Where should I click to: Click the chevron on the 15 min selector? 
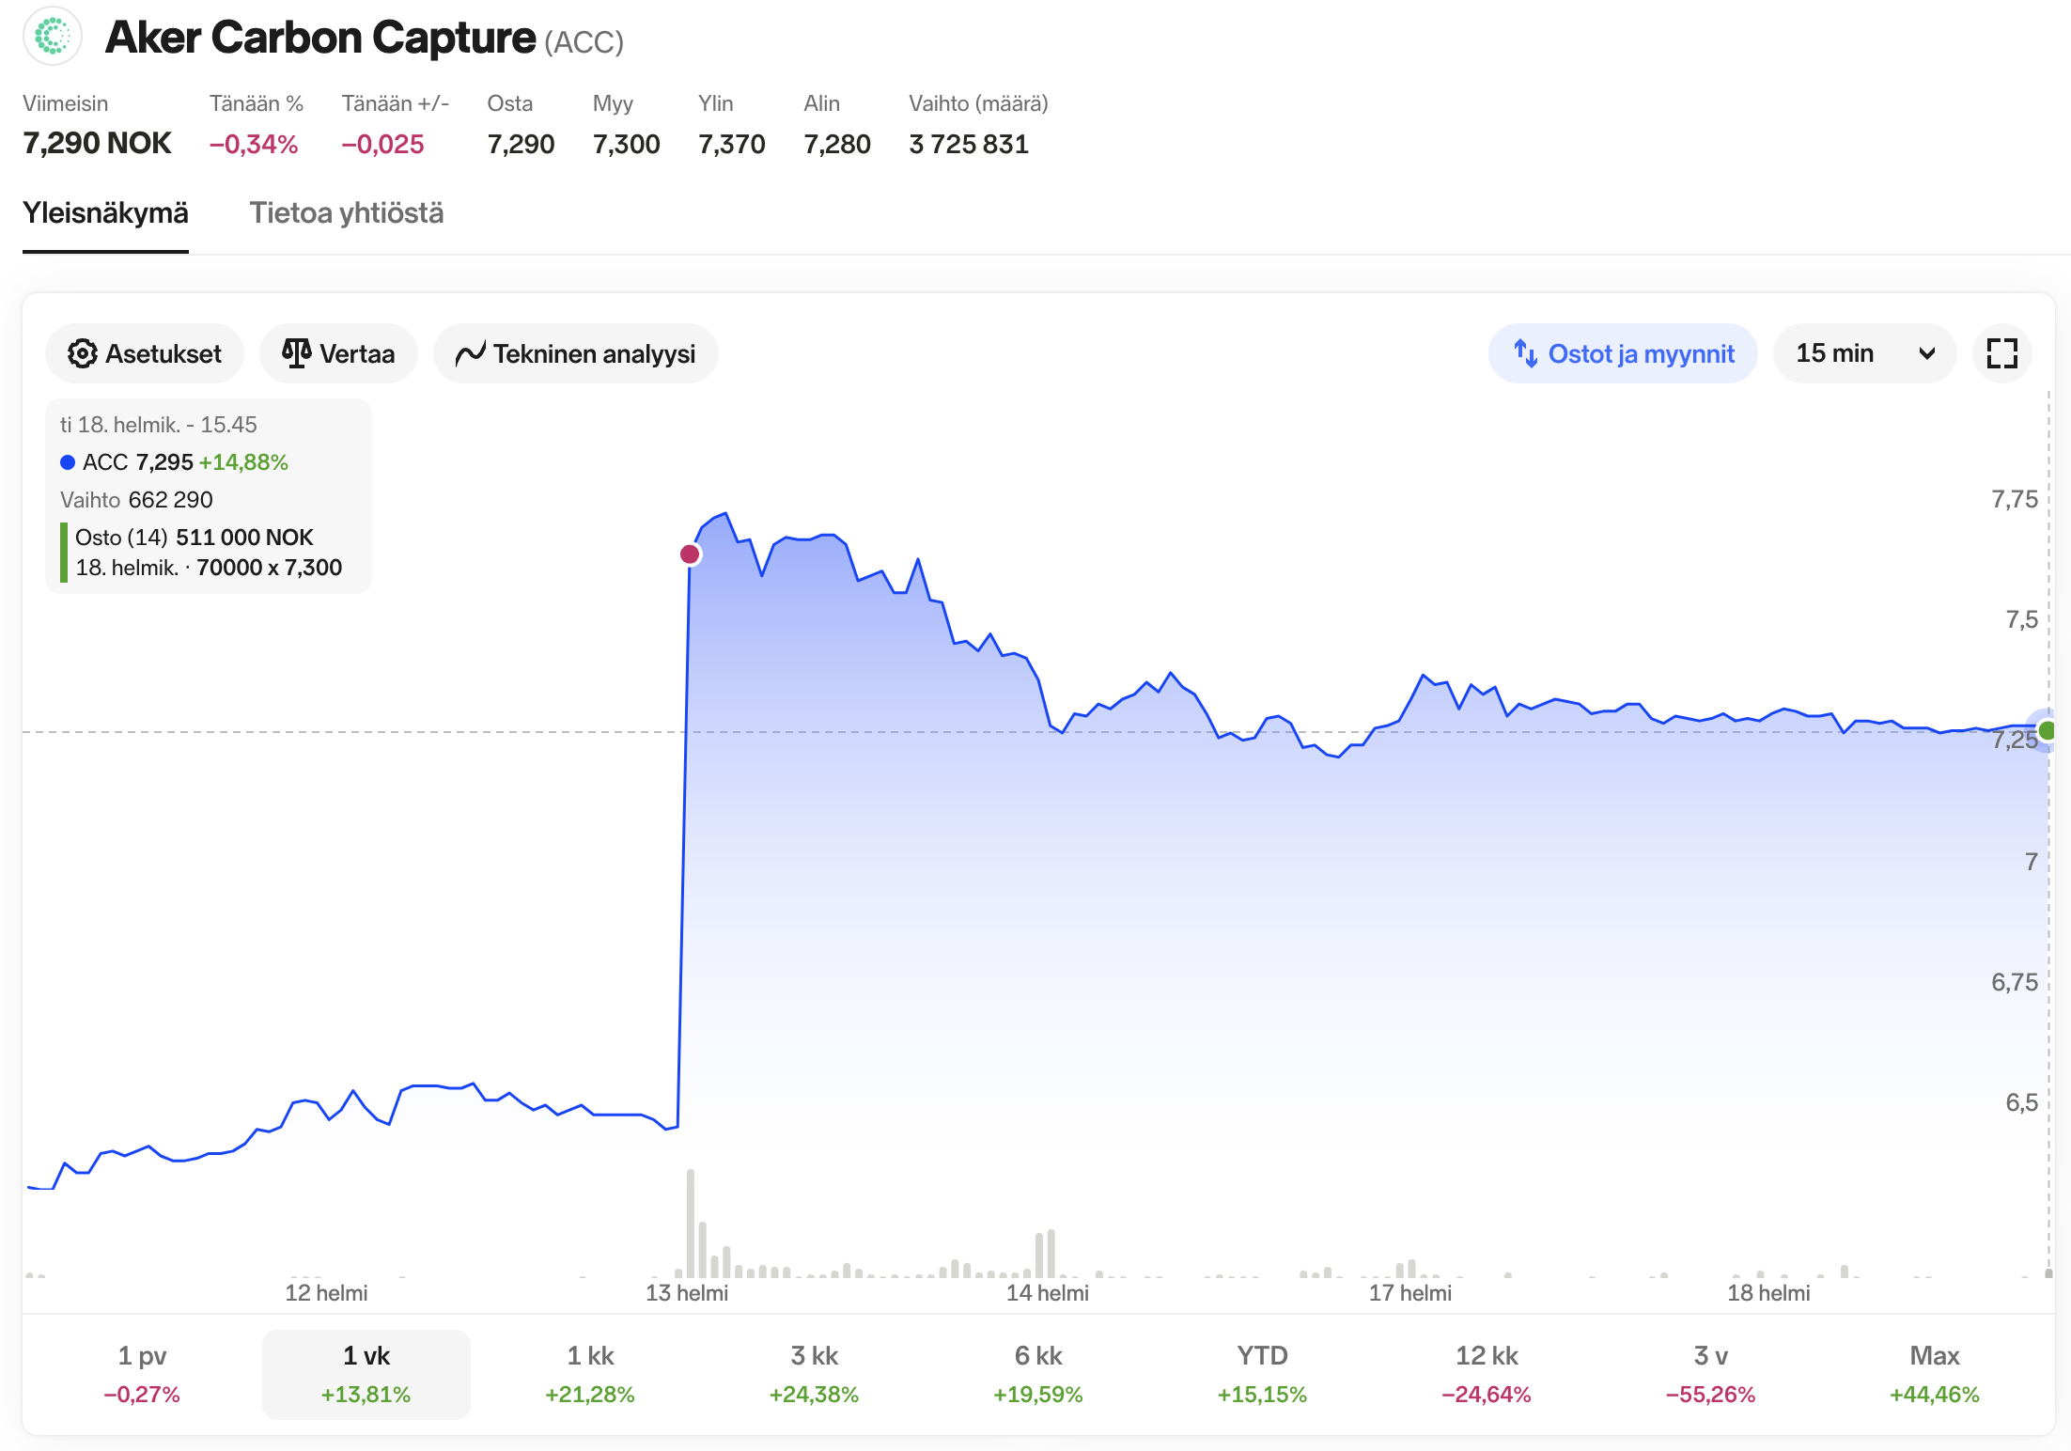1927,353
